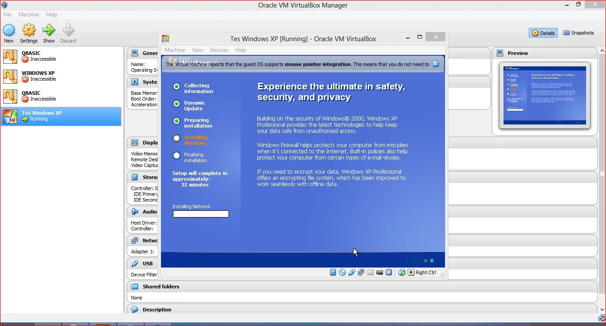Click the video capture status icon

click(379, 272)
